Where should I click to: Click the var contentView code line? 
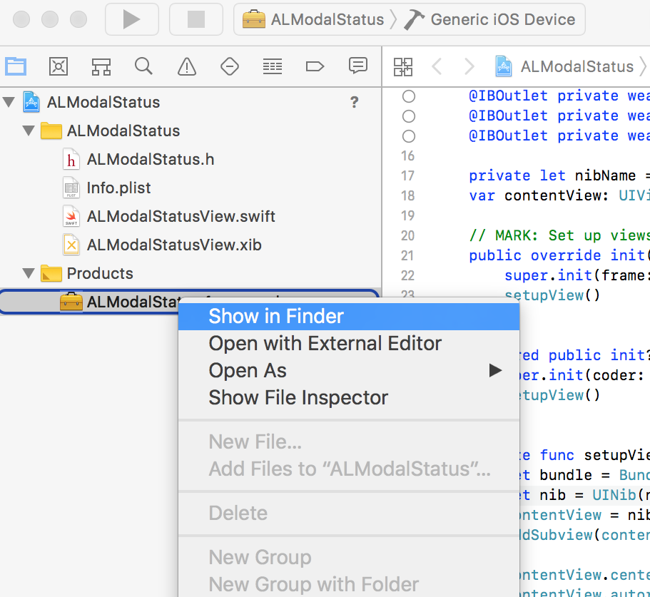coord(559,195)
